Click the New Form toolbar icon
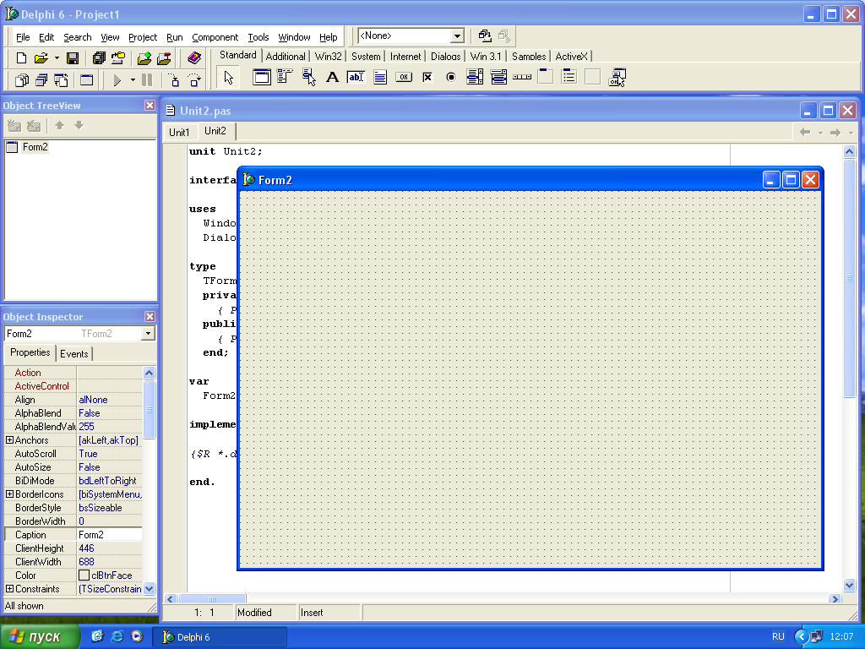 [x=87, y=80]
